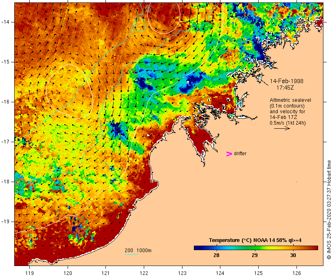Click the '-14' latitude axis label
This screenshot has width=334, height=277.
(5, 22)
